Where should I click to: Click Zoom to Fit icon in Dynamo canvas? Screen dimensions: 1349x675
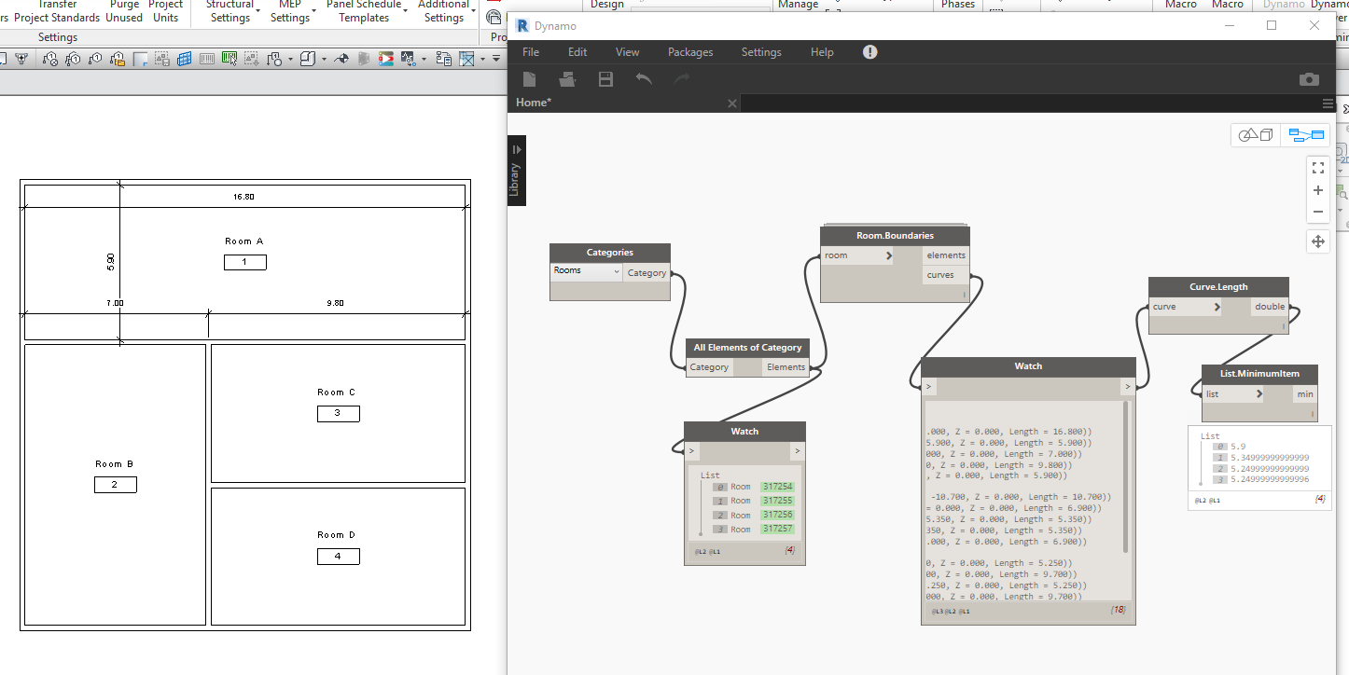(x=1318, y=168)
